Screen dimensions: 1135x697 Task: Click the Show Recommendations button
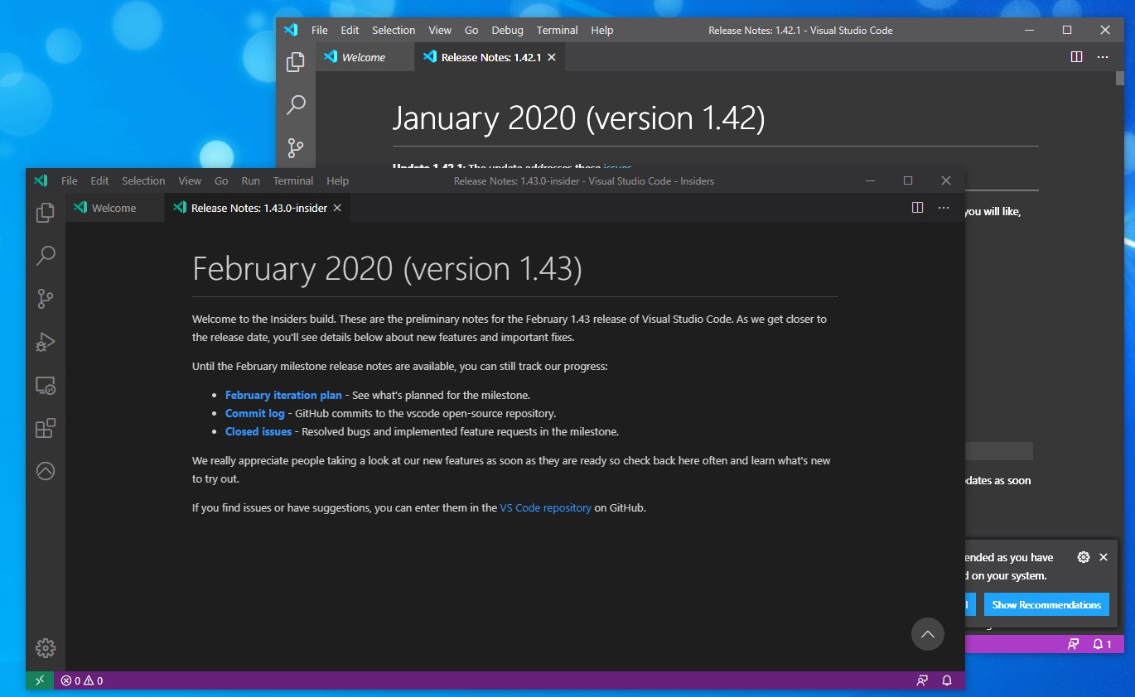1046,604
